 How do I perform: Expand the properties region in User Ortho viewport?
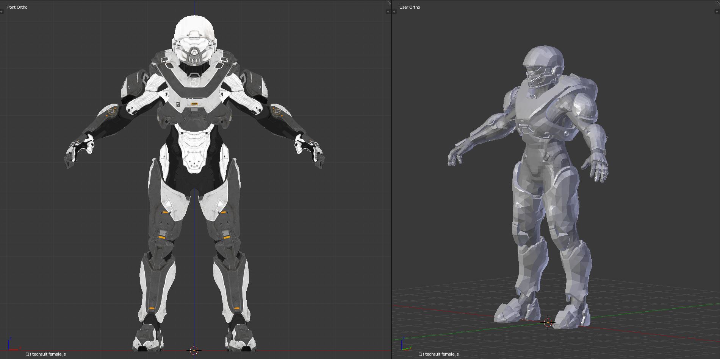click(x=718, y=12)
